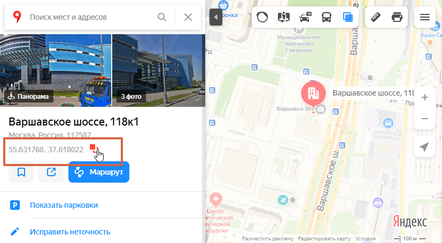442x243 pixels.
Task: Open street panoramas tool icon
Action: point(284,17)
